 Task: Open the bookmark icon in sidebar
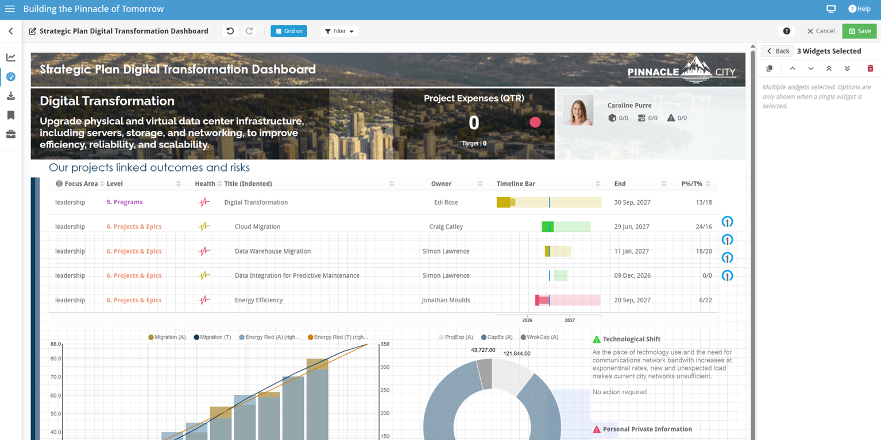pyautogui.click(x=11, y=115)
